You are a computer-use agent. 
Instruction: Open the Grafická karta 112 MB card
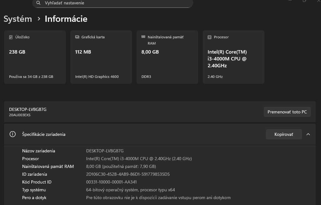tap(101, 57)
